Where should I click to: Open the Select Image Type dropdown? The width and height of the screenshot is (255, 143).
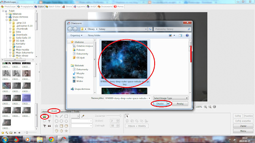[171, 98]
